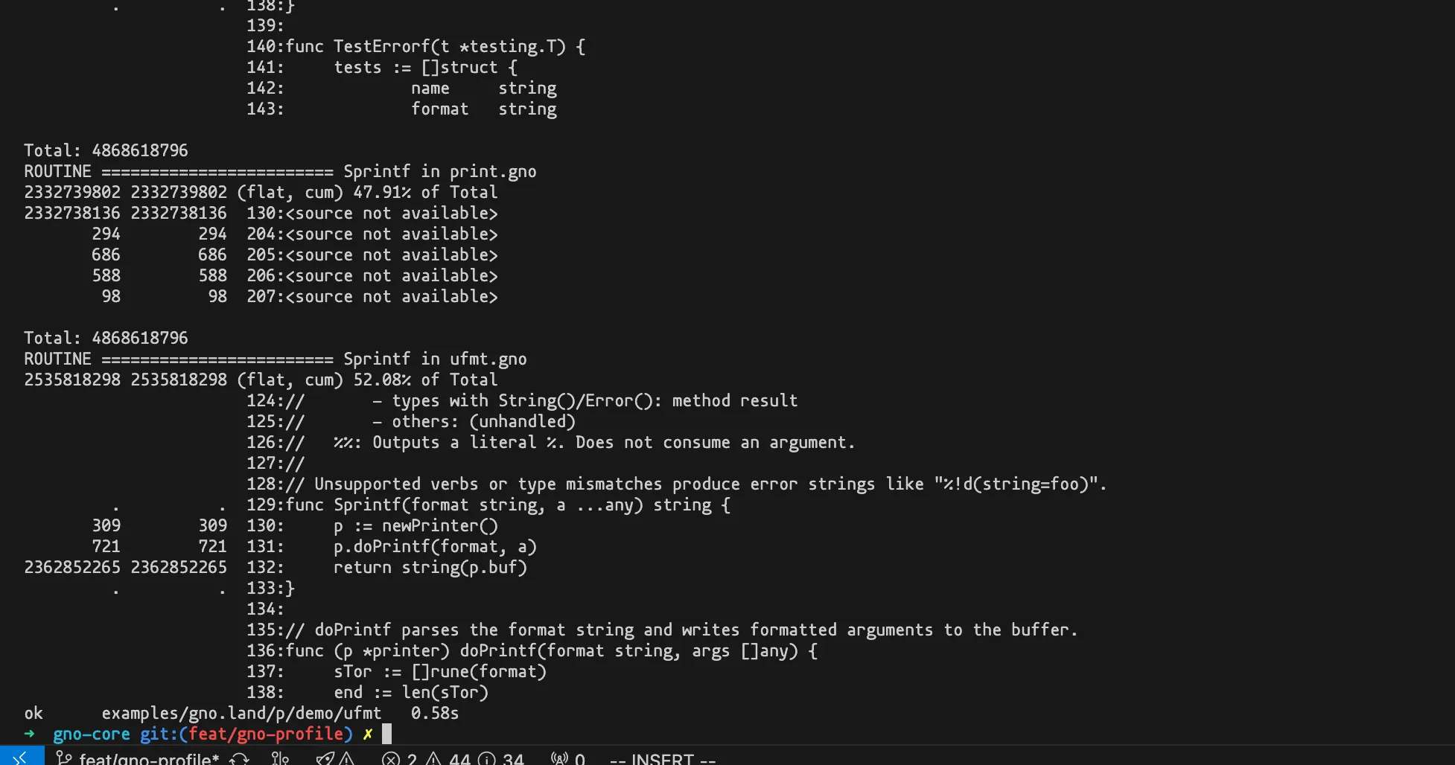Toggle the Vim INSERT mode indicator
This screenshot has width=1455, height=765.
663,759
